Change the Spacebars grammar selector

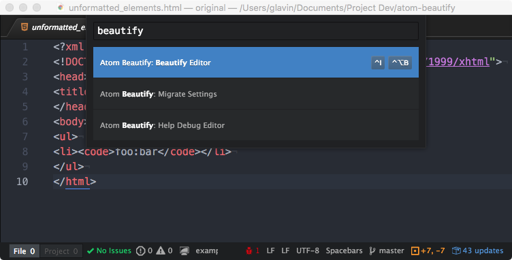click(x=344, y=250)
